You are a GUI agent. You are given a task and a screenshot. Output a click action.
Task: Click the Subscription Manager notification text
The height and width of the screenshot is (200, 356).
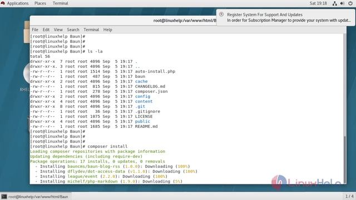pyautogui.click(x=289, y=20)
